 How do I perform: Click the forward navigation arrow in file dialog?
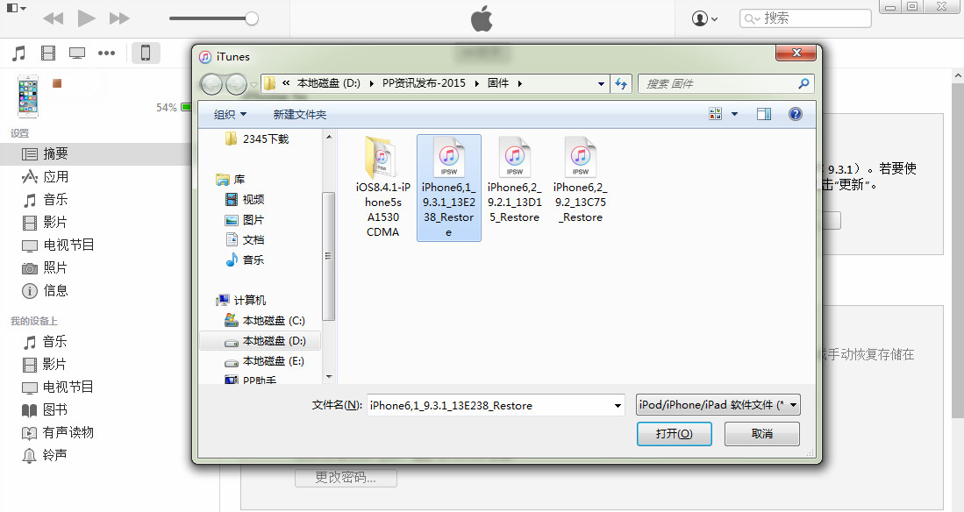[x=236, y=83]
